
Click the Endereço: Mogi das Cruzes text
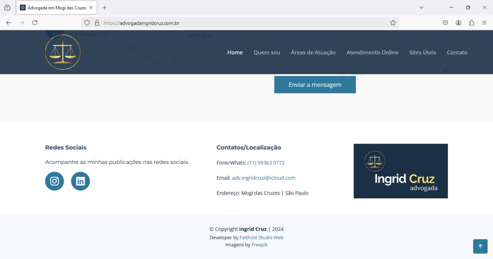tap(263, 193)
